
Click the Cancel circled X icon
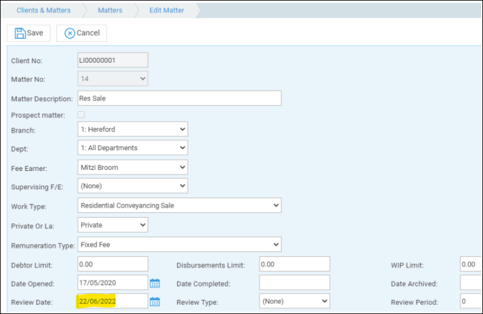[69, 33]
